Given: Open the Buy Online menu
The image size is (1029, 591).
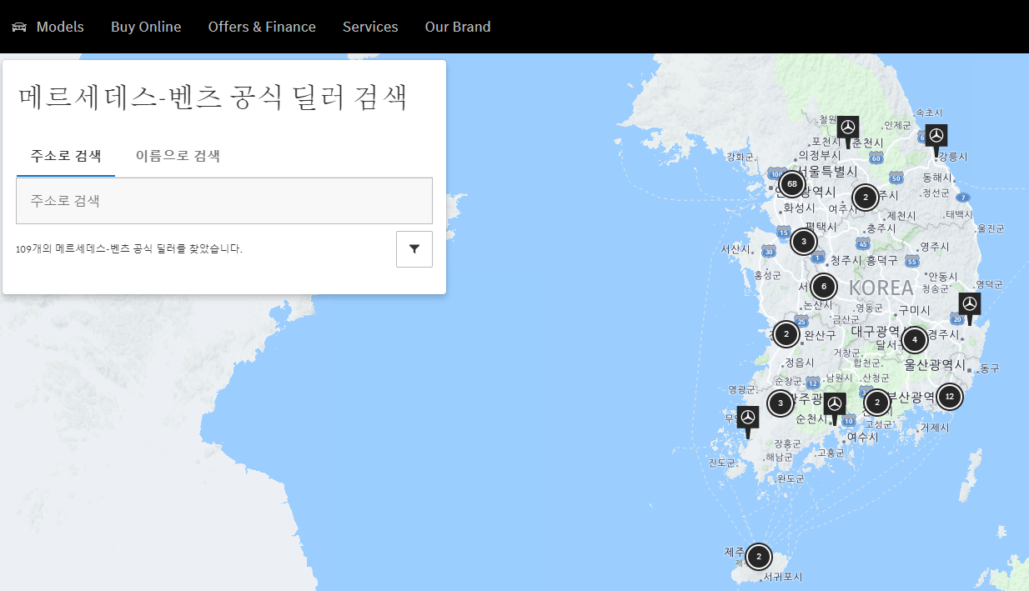Looking at the screenshot, I should (146, 27).
